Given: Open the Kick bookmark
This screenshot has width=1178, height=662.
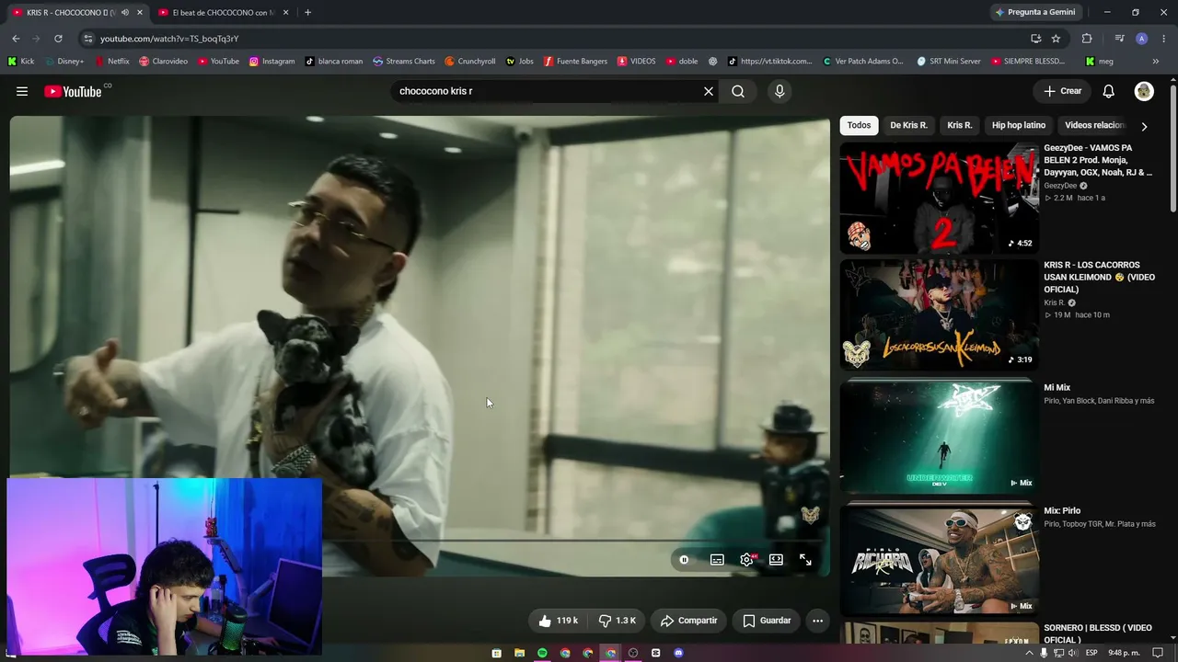Looking at the screenshot, I should coord(20,62).
